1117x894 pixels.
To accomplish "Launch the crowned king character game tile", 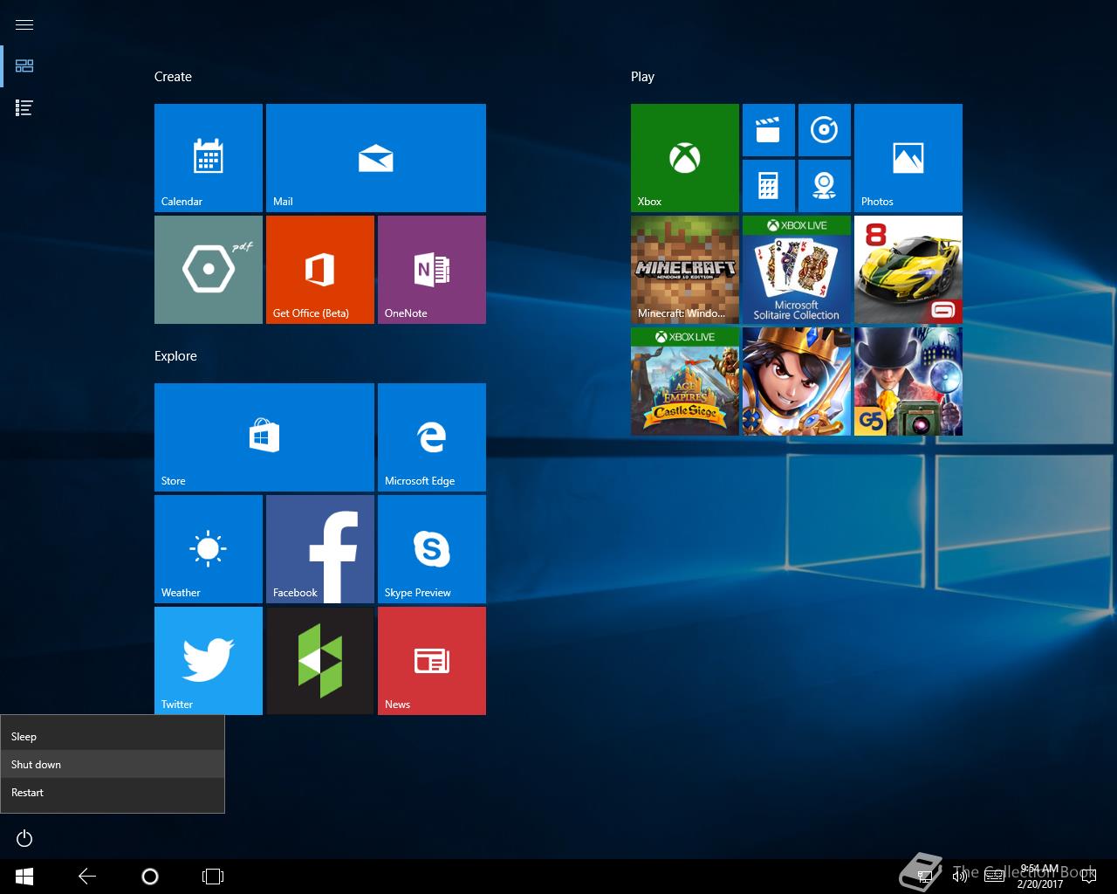I will 797,382.
